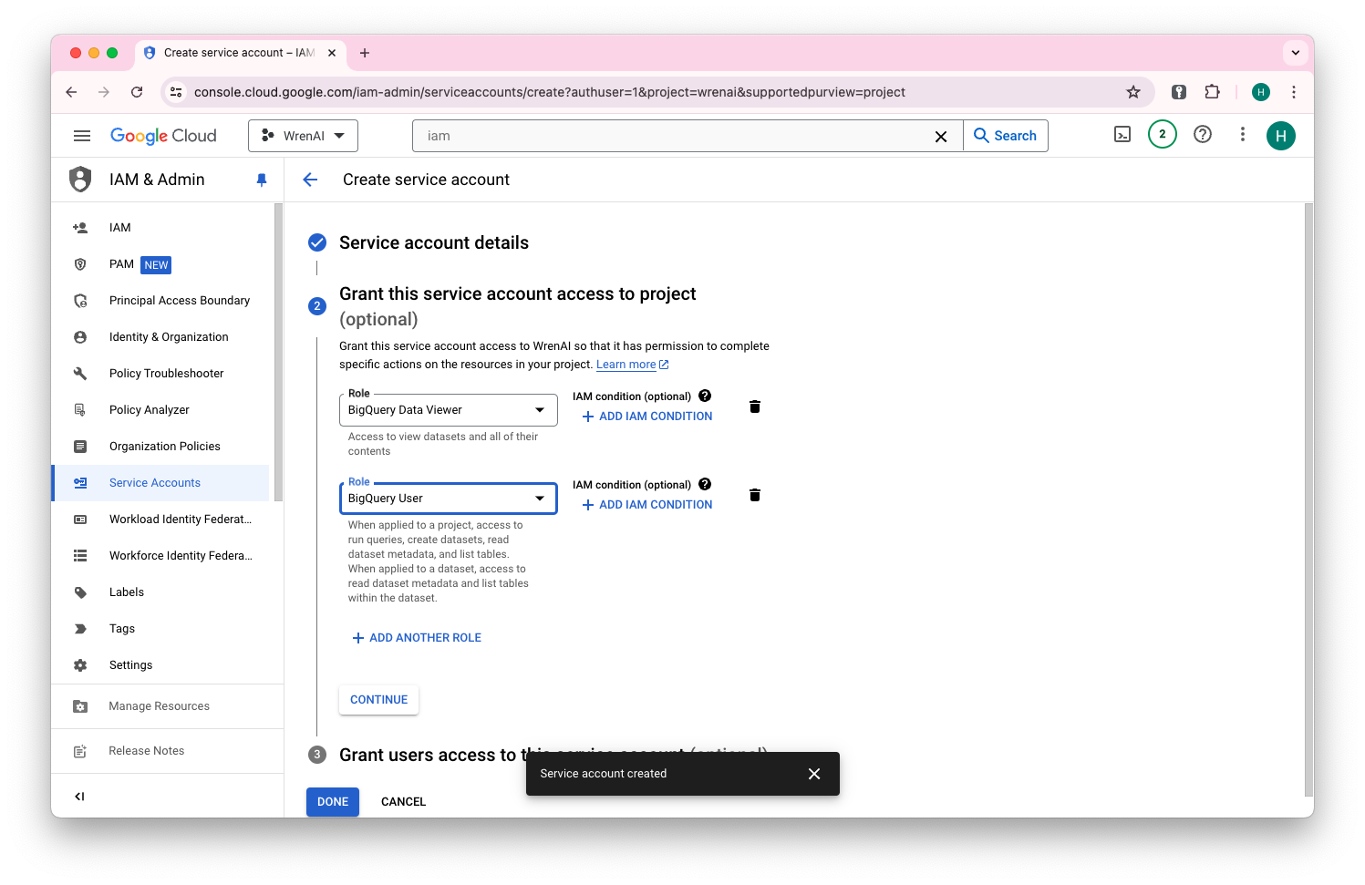Open the WrenAI project selector
Viewport: 1365px width, 885px height.
(303, 136)
